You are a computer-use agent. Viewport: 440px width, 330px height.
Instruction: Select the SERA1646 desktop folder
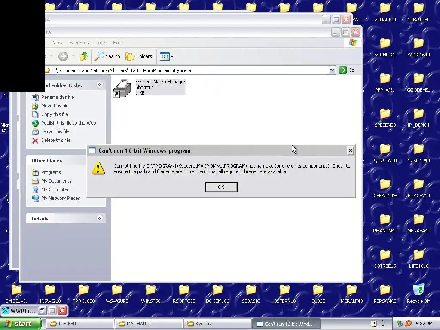[419, 12]
